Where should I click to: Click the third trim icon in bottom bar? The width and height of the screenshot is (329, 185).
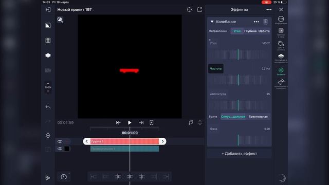click(x=118, y=177)
